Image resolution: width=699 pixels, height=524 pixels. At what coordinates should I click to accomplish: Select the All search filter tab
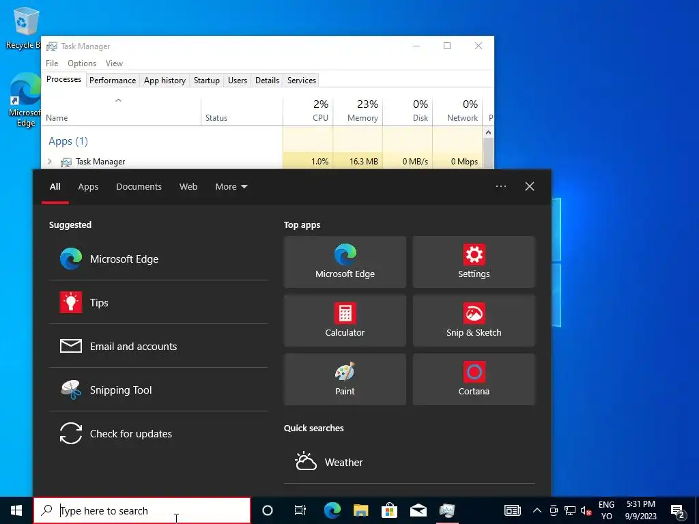(x=55, y=187)
